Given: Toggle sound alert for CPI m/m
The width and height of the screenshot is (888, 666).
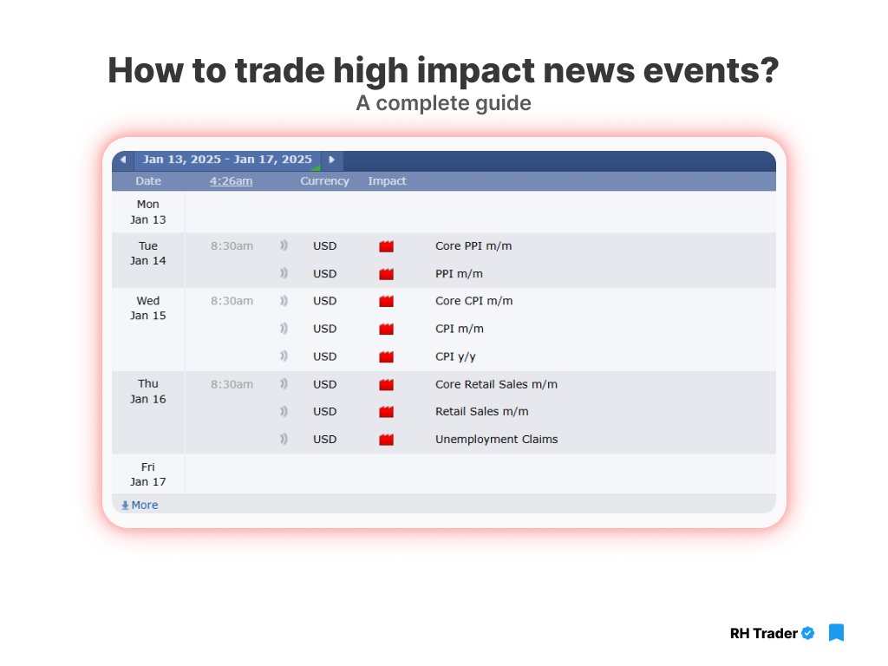Looking at the screenshot, I should pyautogui.click(x=284, y=329).
